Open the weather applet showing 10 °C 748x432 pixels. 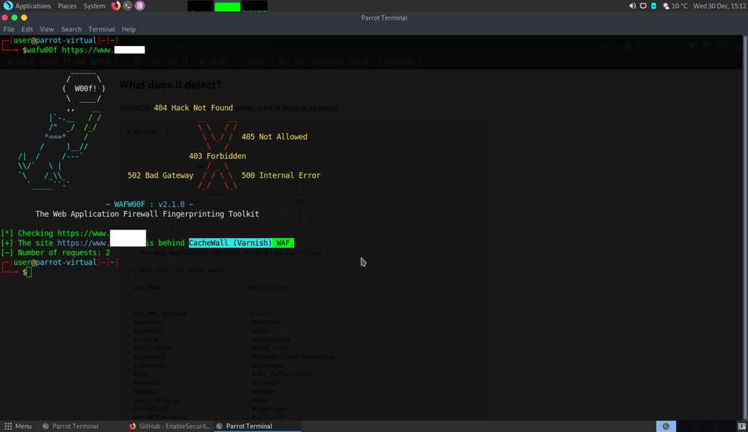675,6
